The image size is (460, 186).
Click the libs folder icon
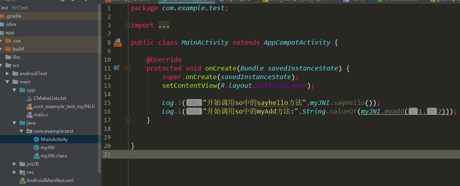click(8, 57)
